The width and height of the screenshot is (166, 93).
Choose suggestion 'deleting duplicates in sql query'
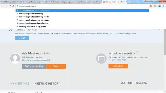[x=82, y=26]
